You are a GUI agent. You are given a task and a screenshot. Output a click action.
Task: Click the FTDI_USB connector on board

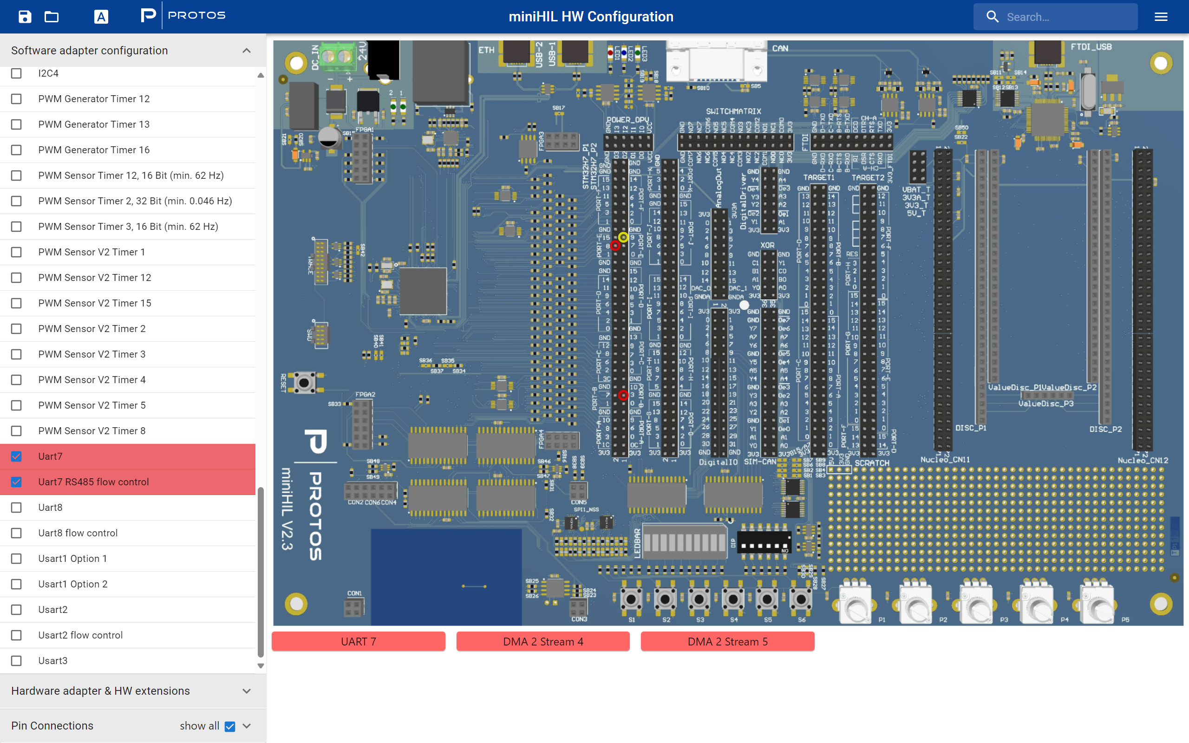[1047, 52]
